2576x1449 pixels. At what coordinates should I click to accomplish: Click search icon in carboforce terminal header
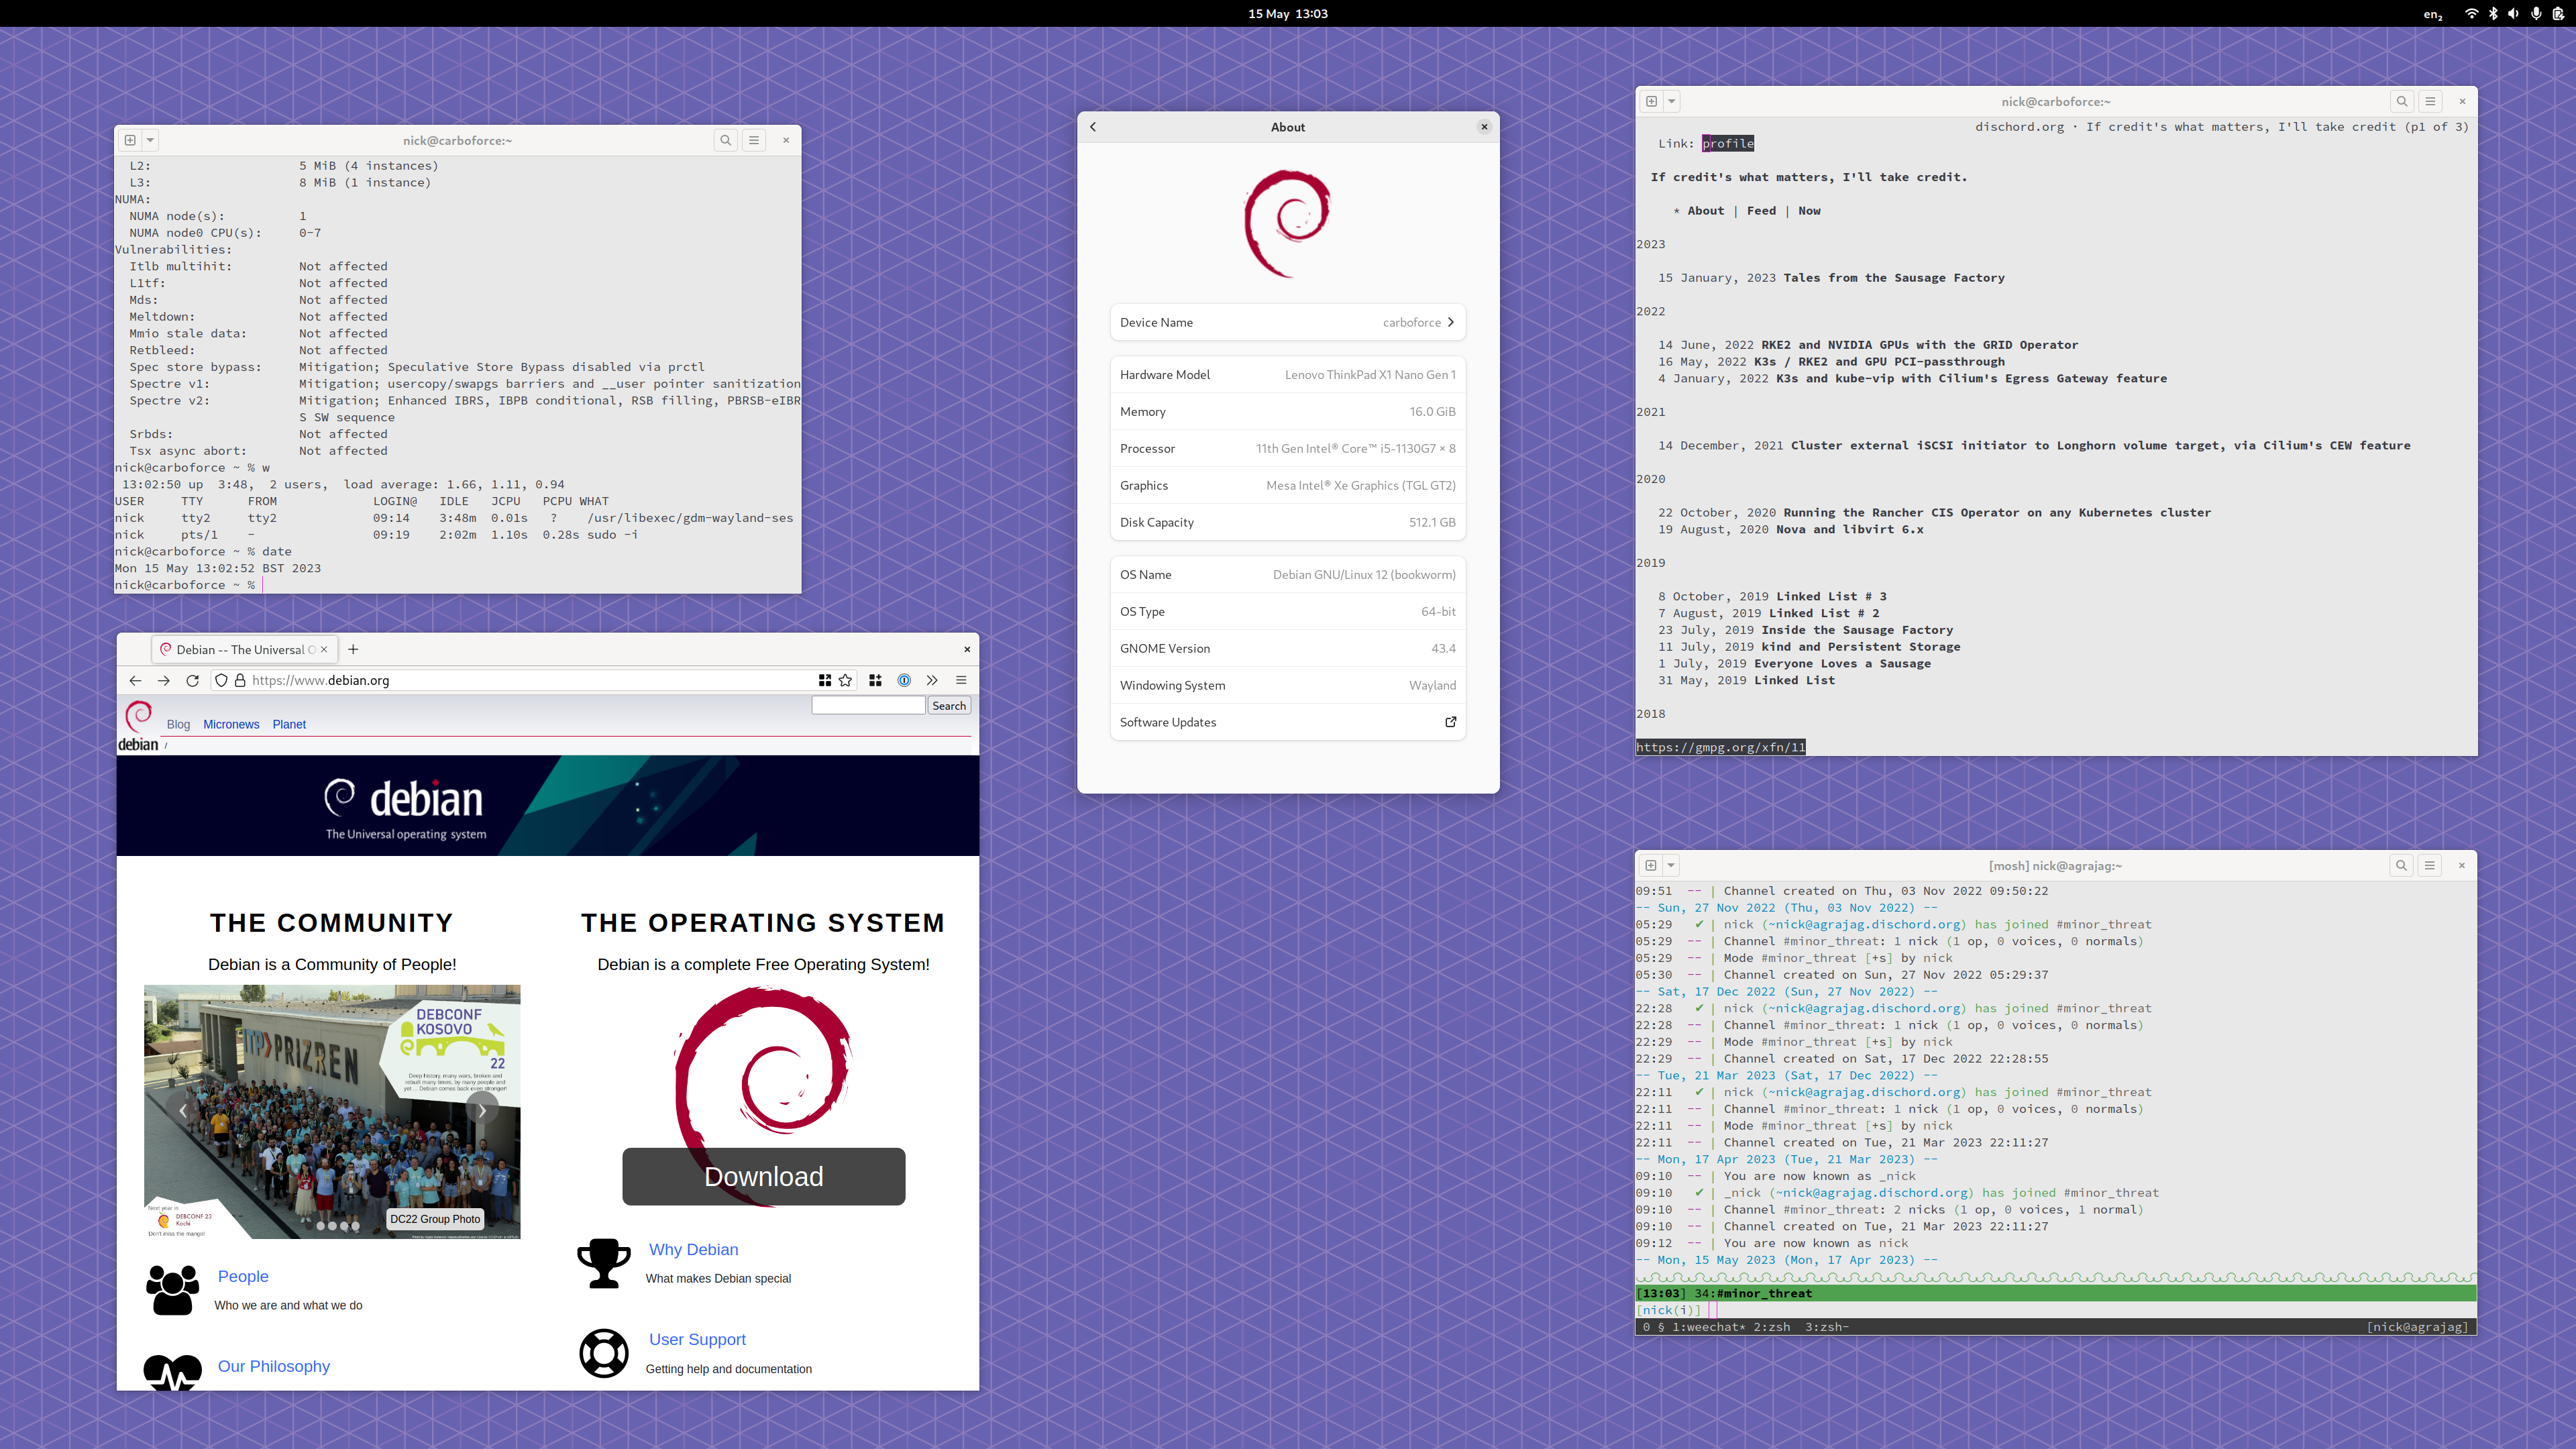726,140
